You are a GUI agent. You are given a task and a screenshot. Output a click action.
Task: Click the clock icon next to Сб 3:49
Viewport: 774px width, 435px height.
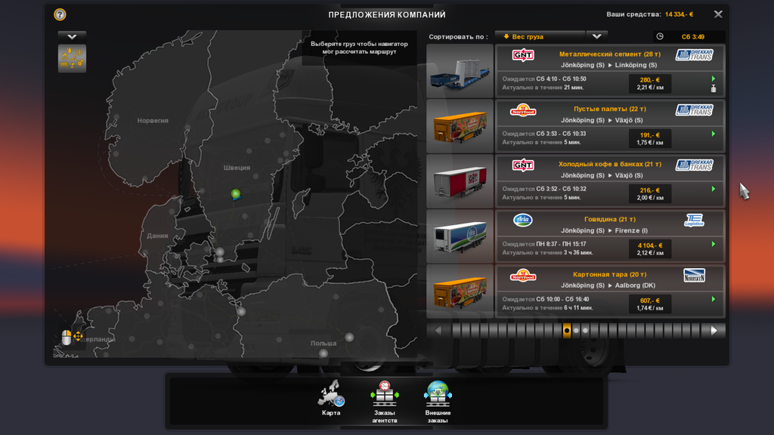(x=660, y=36)
